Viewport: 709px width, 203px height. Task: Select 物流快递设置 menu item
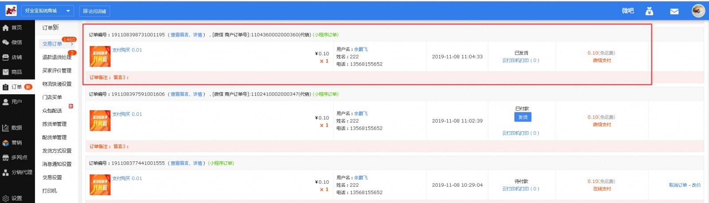pos(57,84)
